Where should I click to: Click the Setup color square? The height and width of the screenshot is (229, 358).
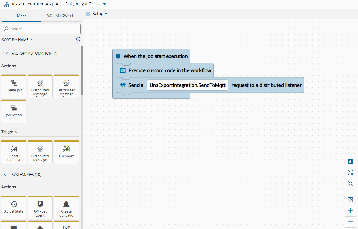88,14
